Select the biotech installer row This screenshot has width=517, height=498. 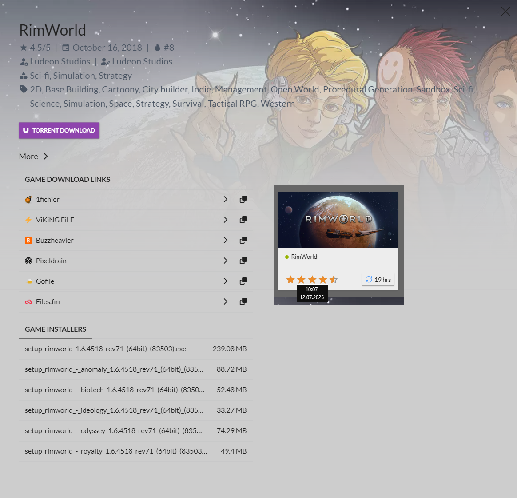click(135, 390)
